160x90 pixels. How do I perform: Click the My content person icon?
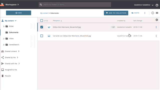pyautogui.click(x=2, y=21)
